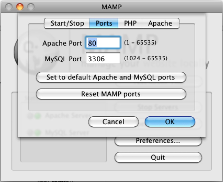The height and width of the screenshot is (182, 223).
Task: Open the PHP tab
Action: (130, 23)
